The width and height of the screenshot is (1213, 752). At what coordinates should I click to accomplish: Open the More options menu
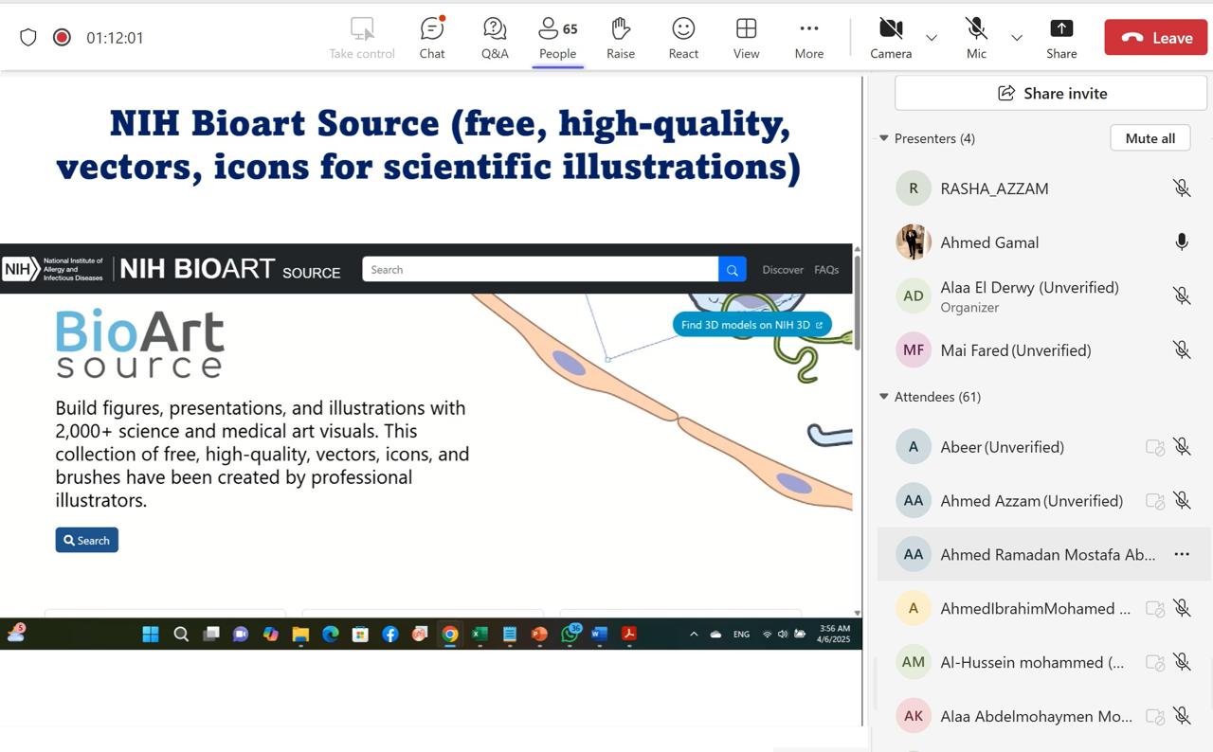(808, 38)
